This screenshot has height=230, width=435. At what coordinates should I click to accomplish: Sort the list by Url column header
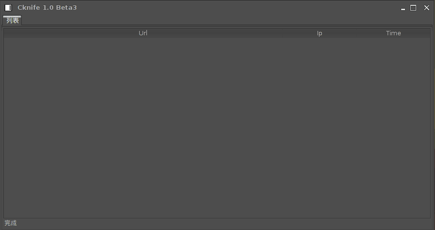pyautogui.click(x=143, y=33)
